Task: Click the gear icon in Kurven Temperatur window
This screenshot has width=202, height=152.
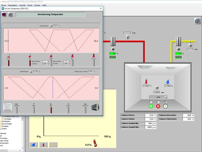Action: tap(10, 14)
